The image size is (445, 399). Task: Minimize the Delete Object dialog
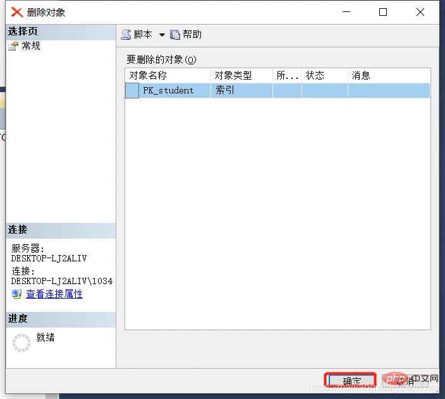coord(346,12)
